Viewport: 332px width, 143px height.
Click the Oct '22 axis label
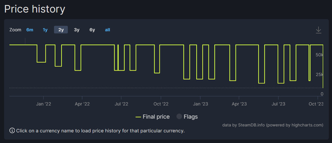161,104
